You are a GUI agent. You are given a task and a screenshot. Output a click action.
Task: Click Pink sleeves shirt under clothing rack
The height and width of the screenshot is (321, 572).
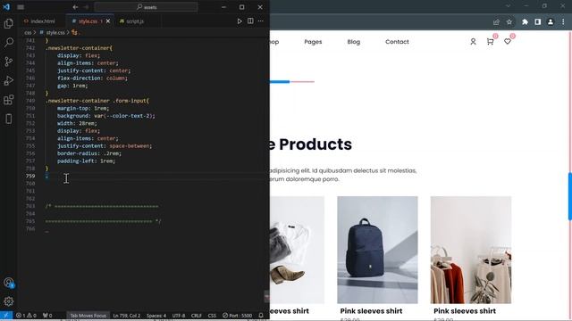point(465,311)
